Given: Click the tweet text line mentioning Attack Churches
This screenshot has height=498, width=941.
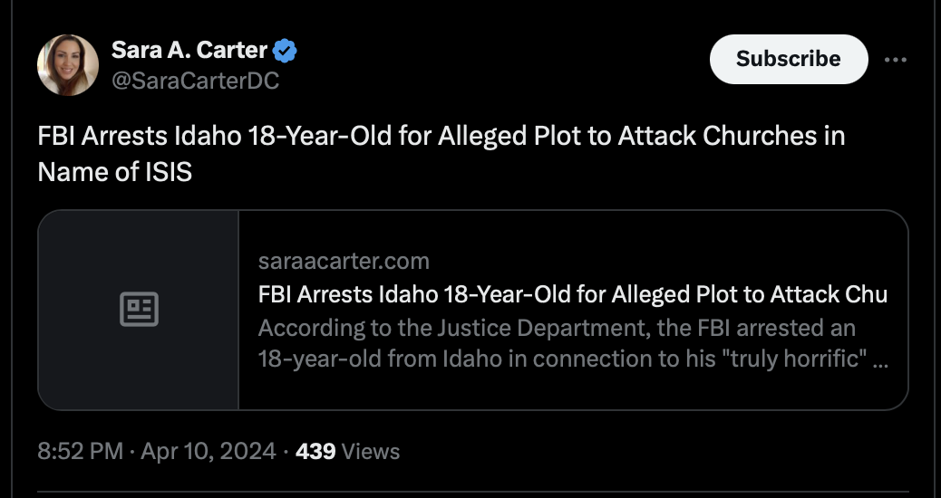Looking at the screenshot, I should (x=441, y=136).
